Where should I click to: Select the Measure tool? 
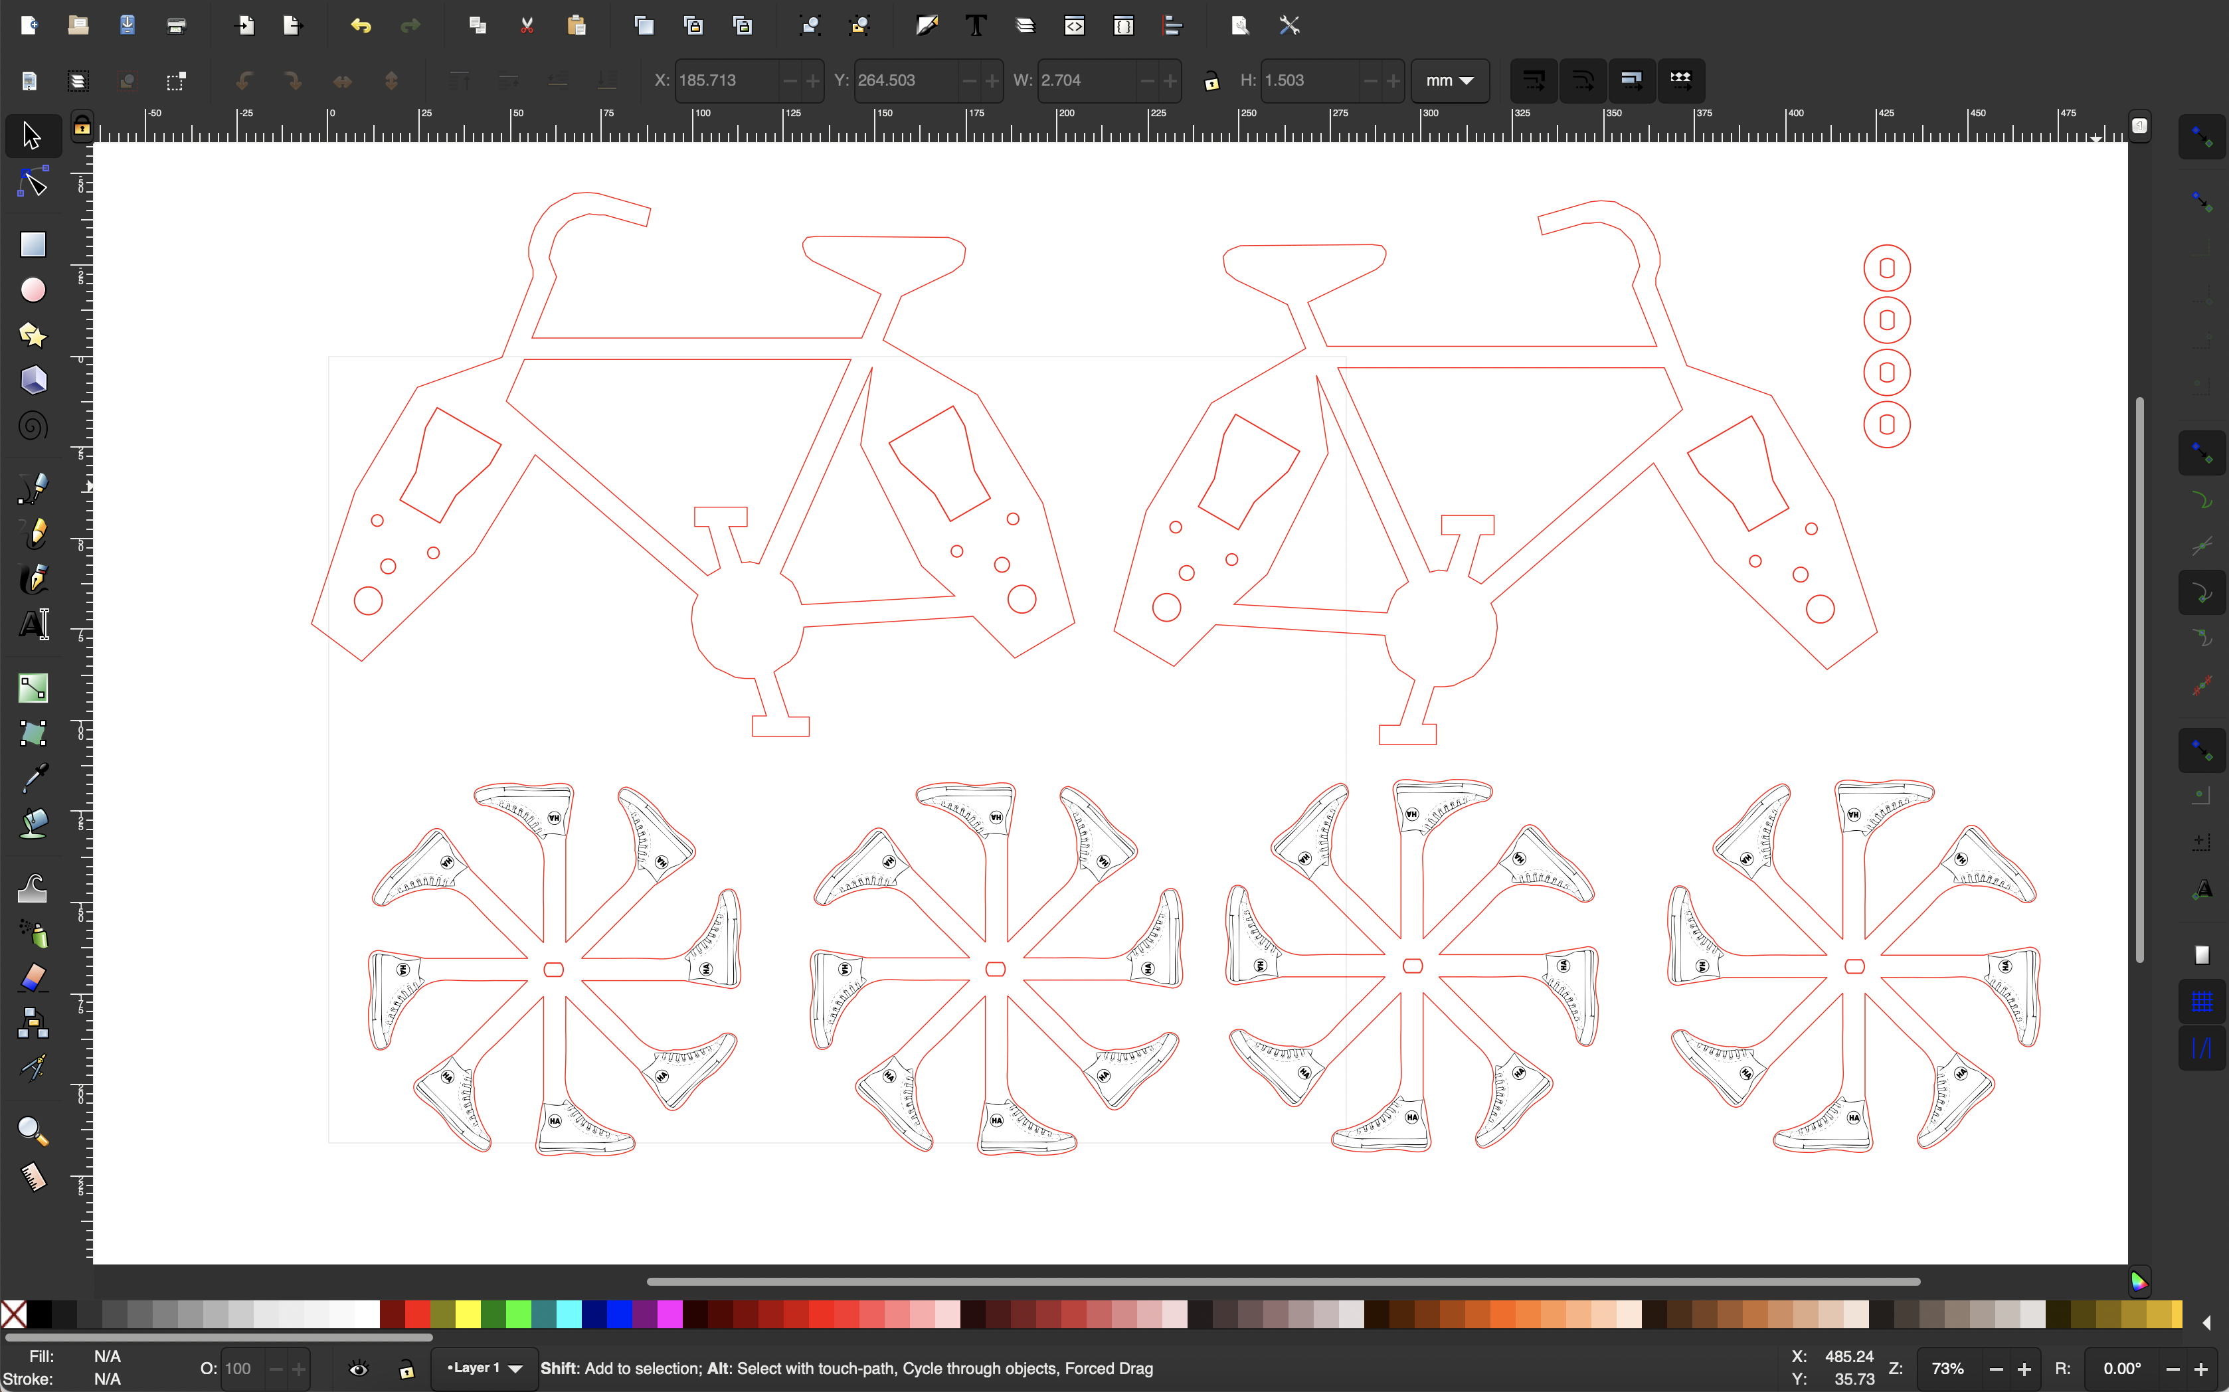coord(33,1175)
